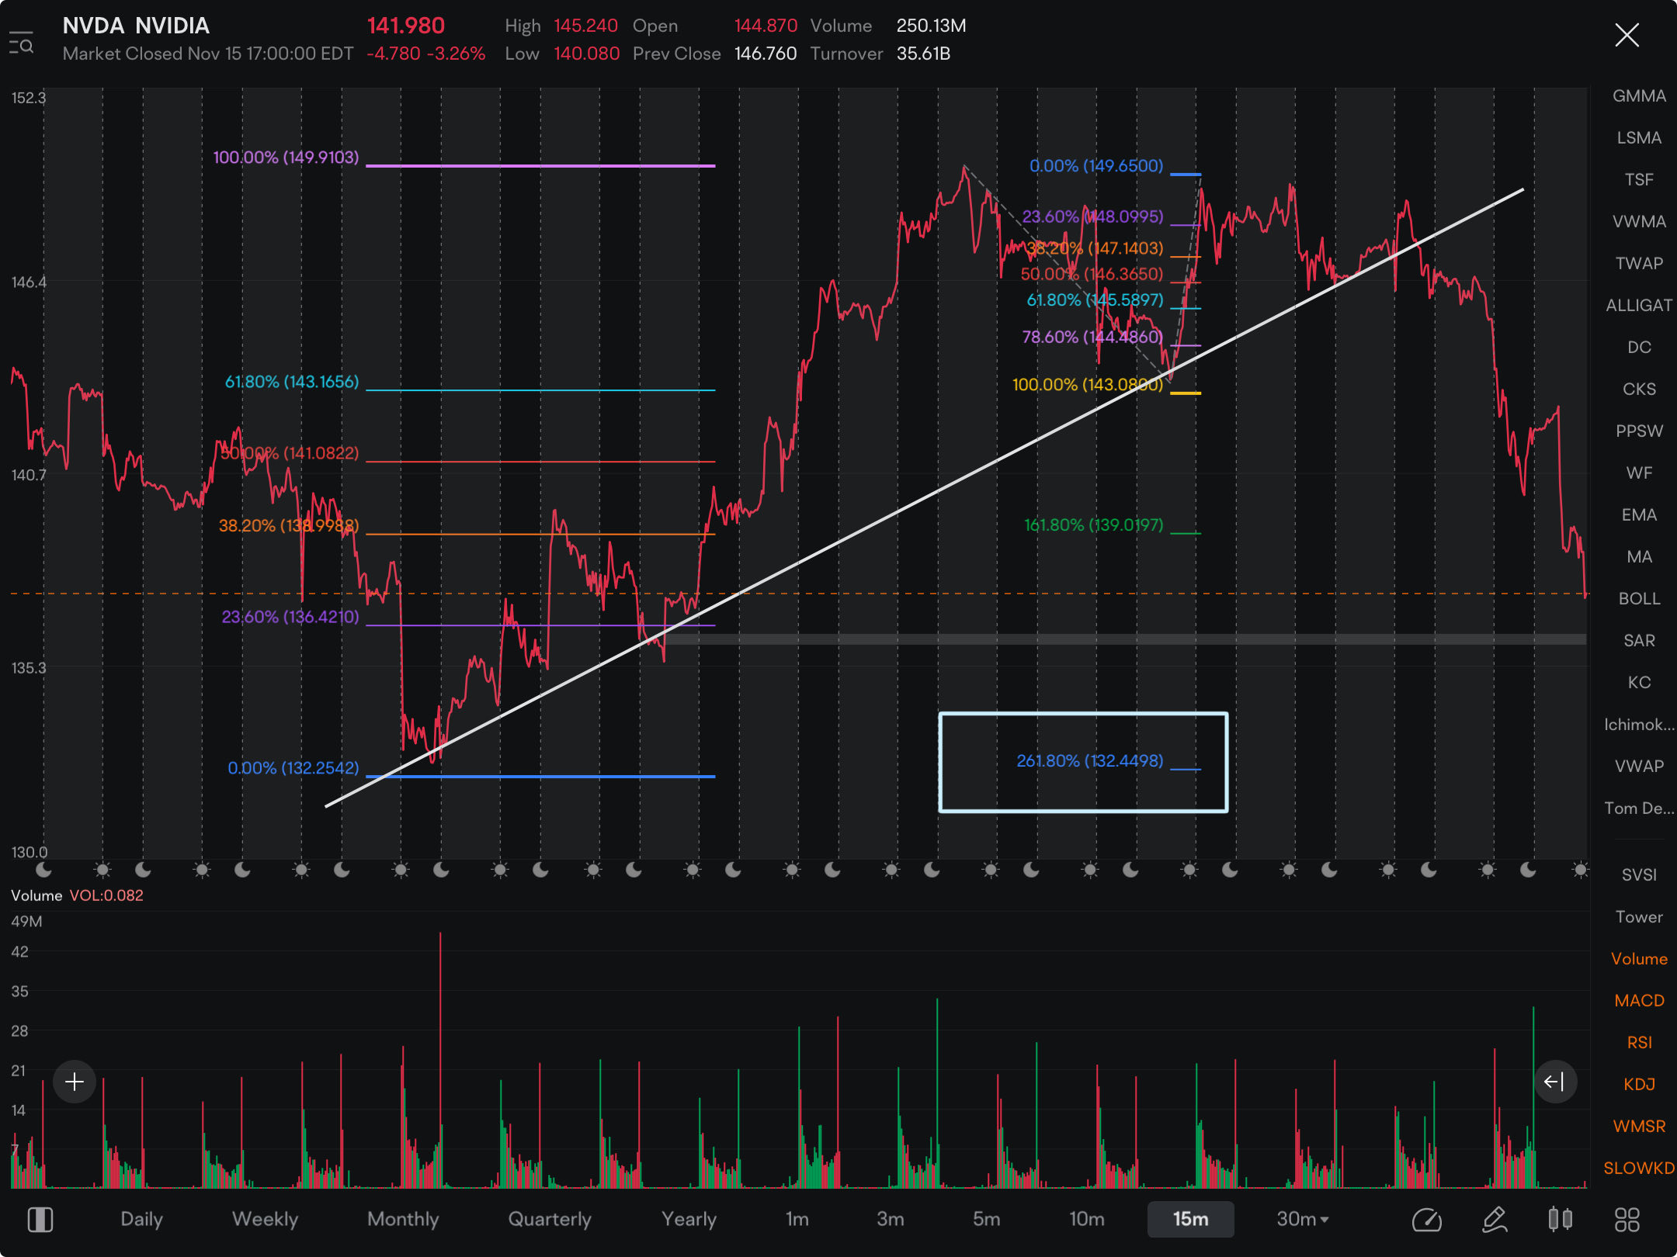The height and width of the screenshot is (1257, 1677).
Task: Select the 23.60% (136.4210) retracement label
Action: pyautogui.click(x=290, y=617)
